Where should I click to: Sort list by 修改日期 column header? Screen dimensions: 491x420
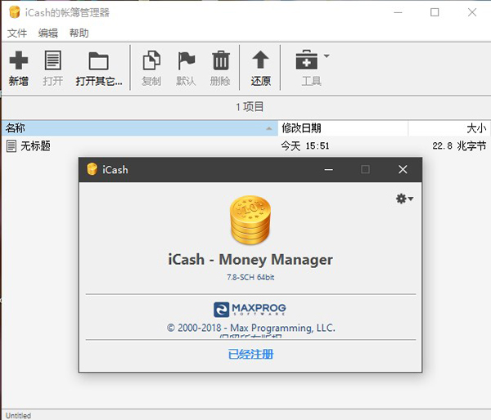pos(343,128)
